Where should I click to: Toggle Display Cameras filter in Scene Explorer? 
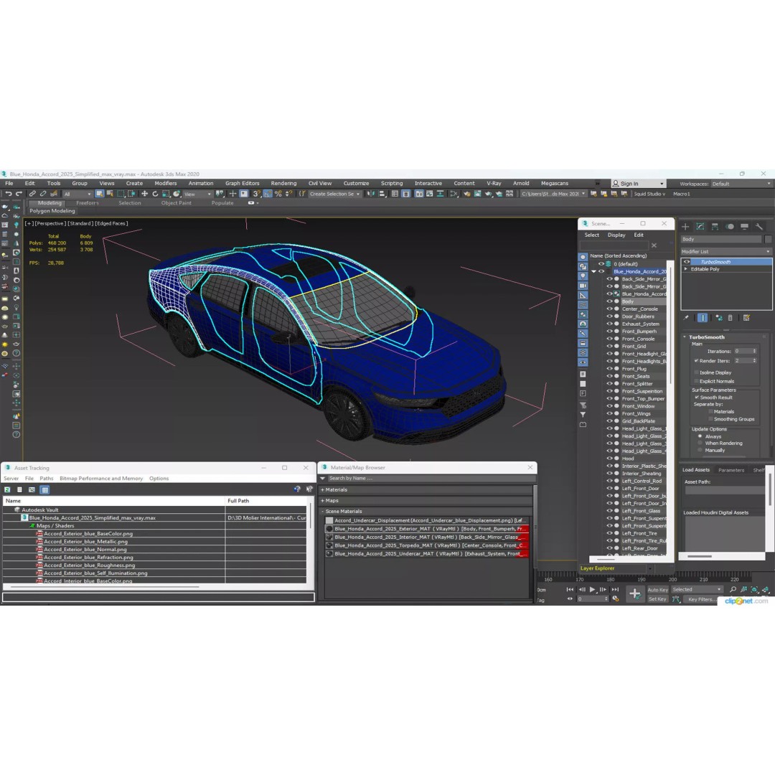point(583,286)
